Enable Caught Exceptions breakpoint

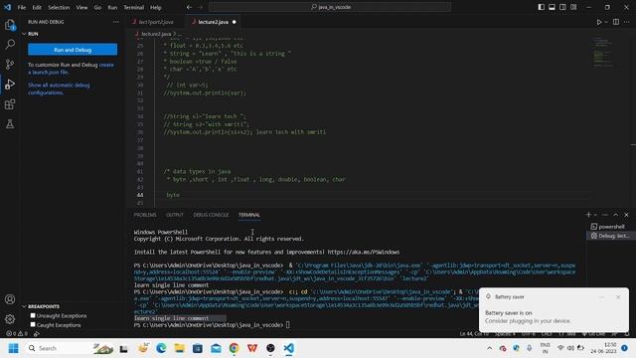(x=33, y=325)
